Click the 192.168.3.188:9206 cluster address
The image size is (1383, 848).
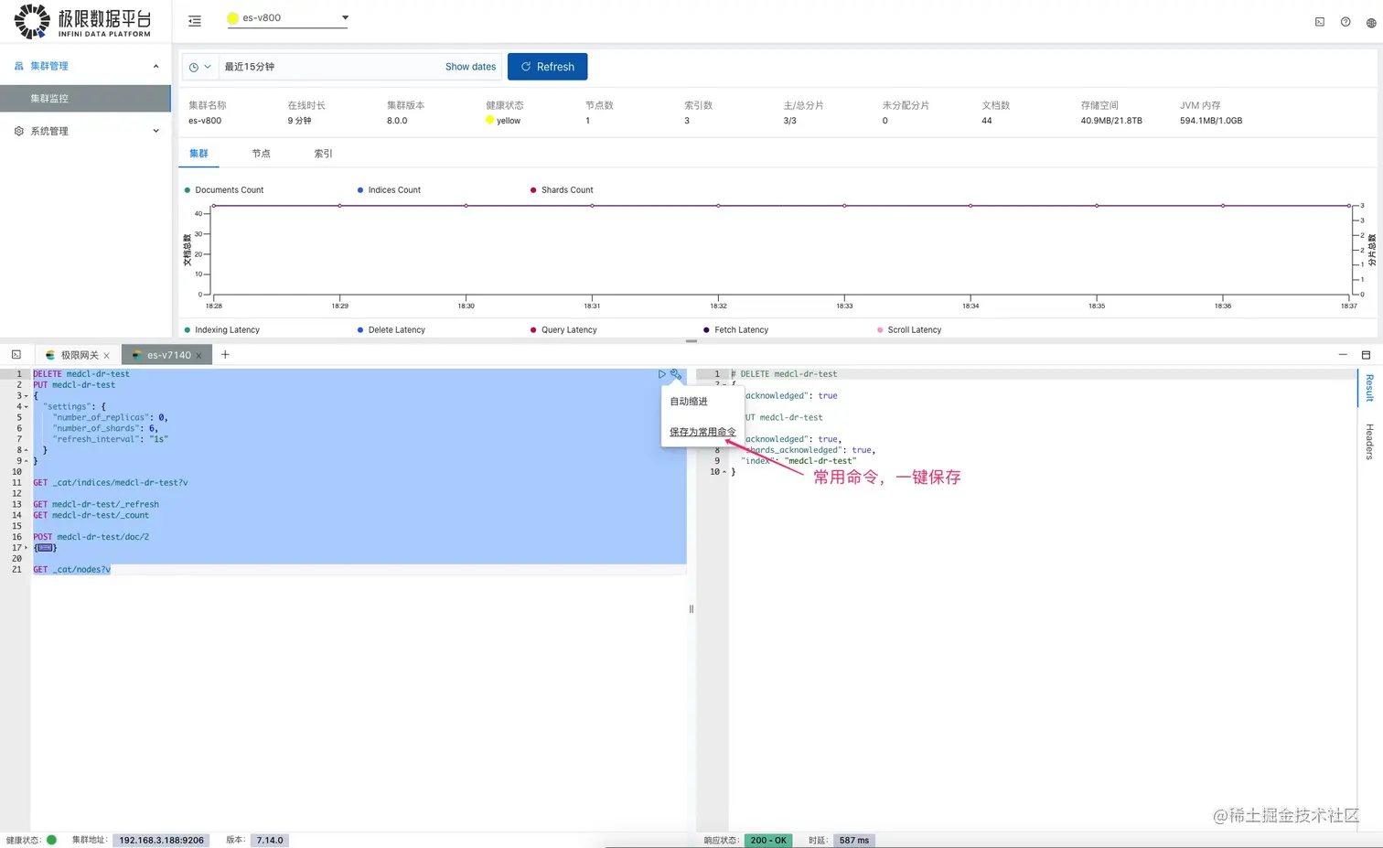point(161,840)
